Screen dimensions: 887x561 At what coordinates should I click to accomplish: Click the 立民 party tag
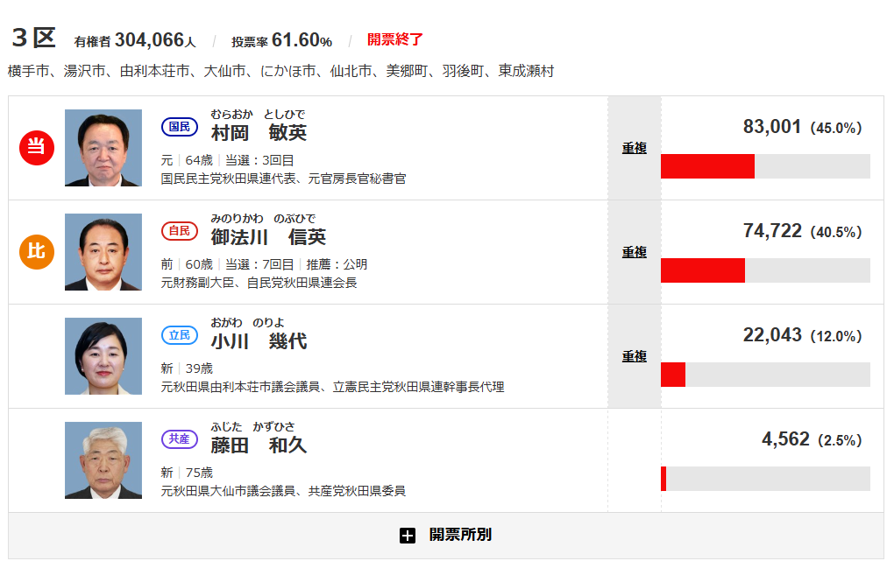point(179,335)
